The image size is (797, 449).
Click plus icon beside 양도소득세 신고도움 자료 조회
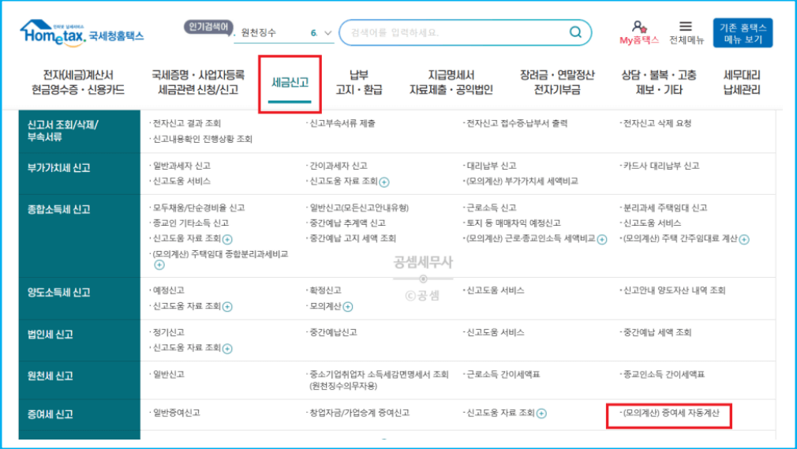[227, 307]
